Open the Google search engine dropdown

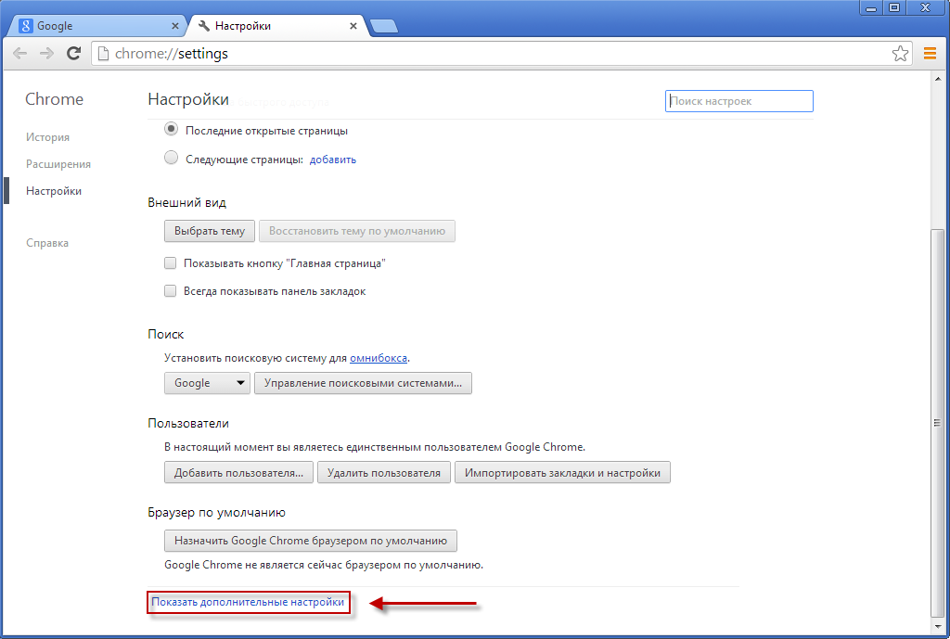[x=207, y=383]
